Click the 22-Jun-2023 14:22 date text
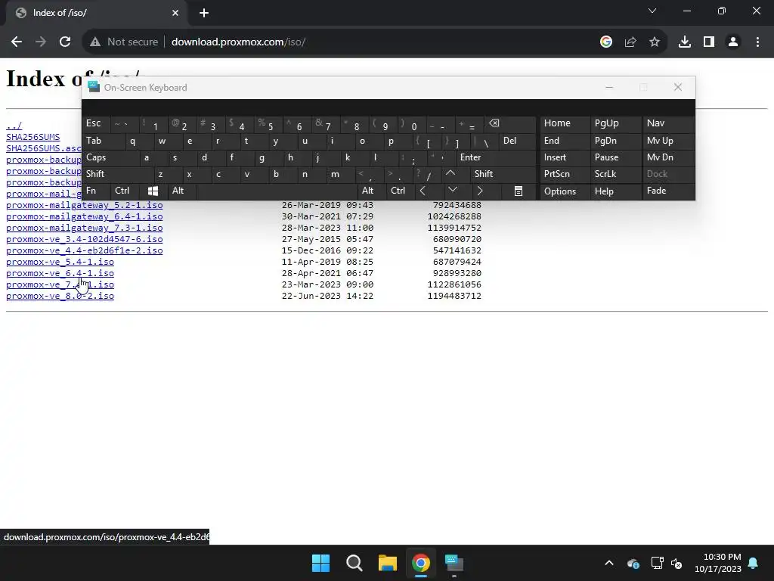This screenshot has height=581, width=774. coord(327,296)
